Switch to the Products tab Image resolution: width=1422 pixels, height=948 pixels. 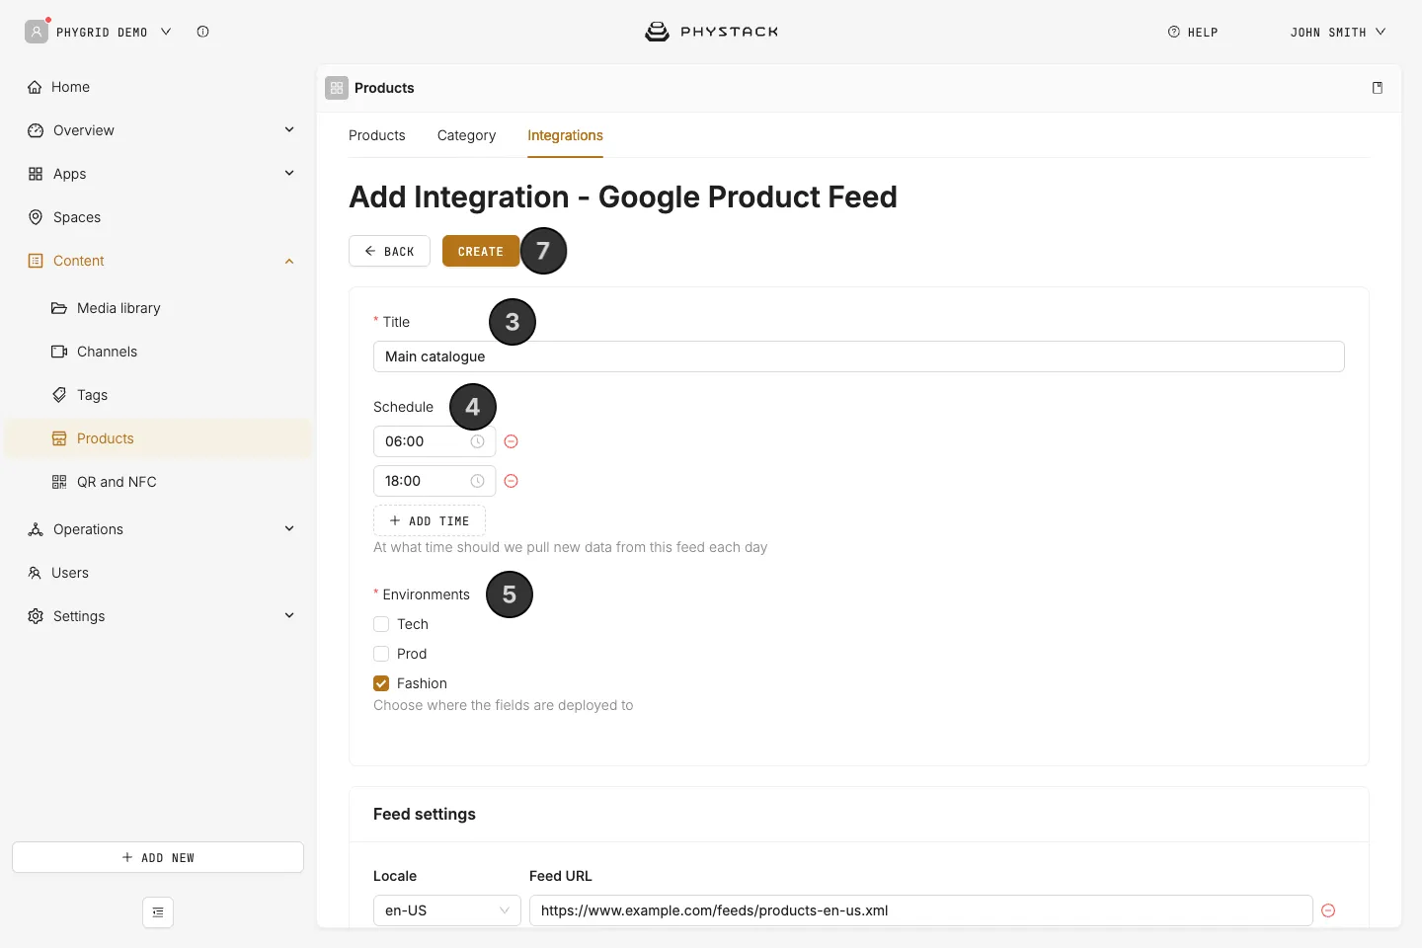(377, 135)
